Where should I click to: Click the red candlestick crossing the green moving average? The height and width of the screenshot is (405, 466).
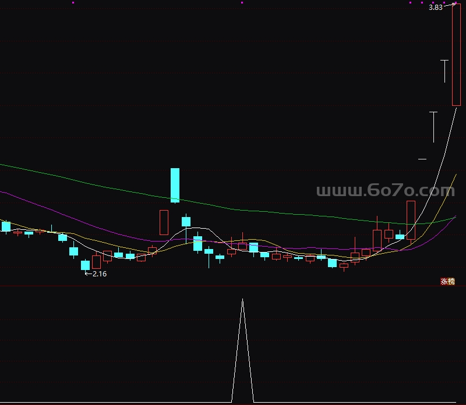411,220
